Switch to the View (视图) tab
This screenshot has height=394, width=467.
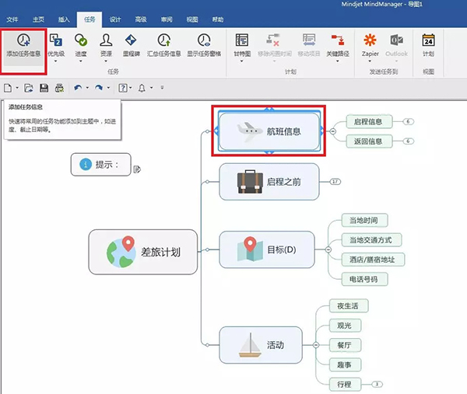tap(192, 19)
